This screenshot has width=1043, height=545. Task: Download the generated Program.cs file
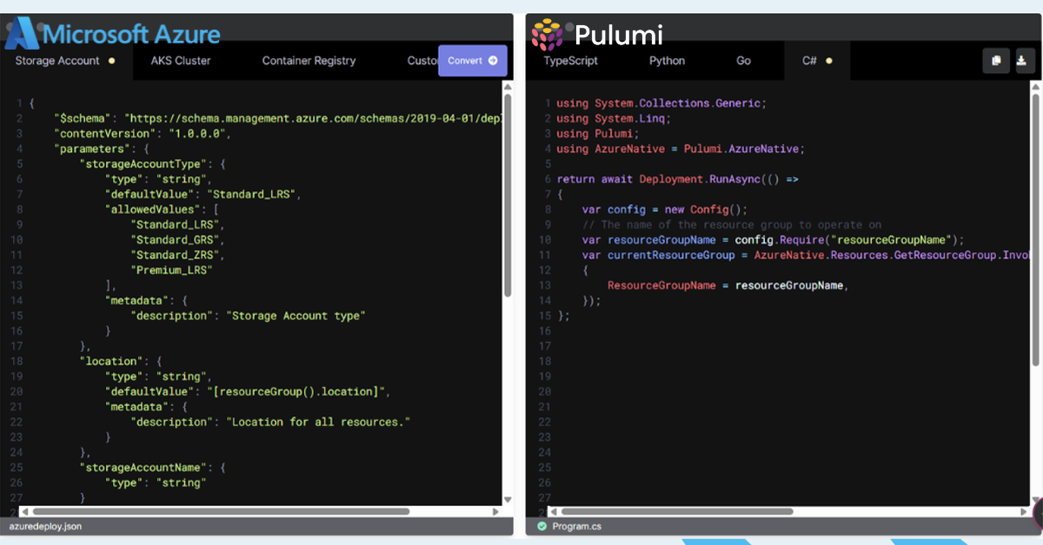(x=1024, y=61)
